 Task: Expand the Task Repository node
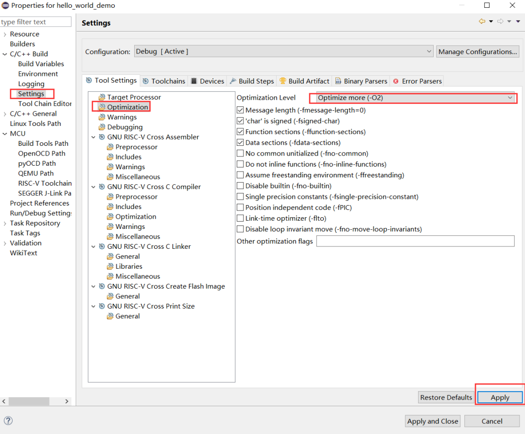tap(5, 223)
